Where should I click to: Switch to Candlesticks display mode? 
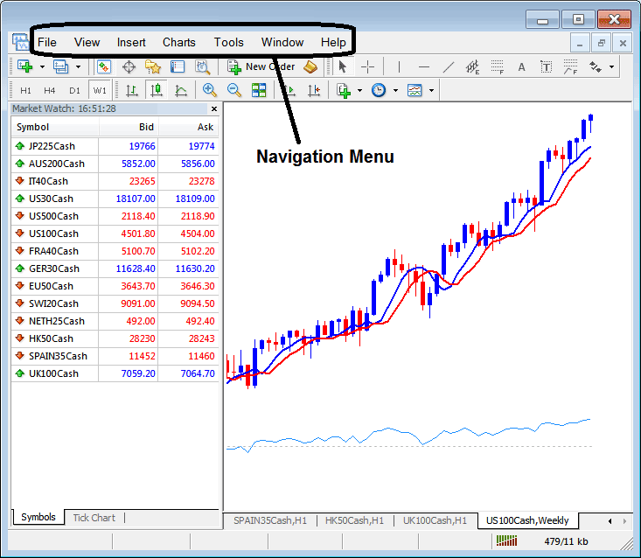pos(157,90)
